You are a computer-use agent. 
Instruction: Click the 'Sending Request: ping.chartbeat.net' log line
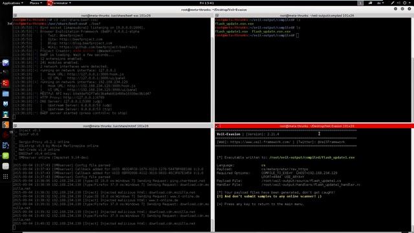(x=109, y=181)
